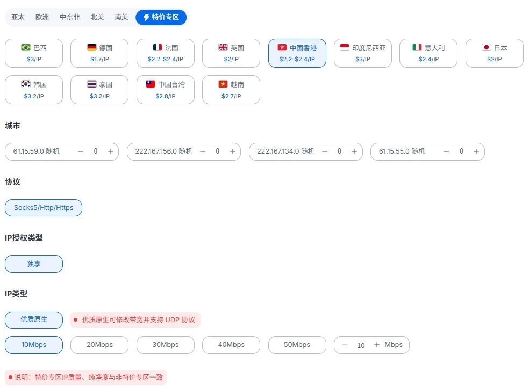
Task: Pick the 30Mbps bandwidth option
Action: point(166,345)
